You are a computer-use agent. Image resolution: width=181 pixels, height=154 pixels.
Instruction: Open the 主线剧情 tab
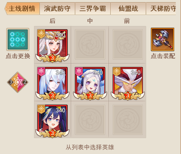click(22, 9)
